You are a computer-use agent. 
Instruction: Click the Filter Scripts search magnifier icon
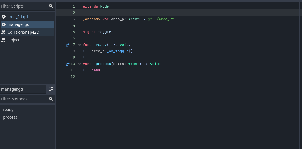pyautogui.click(x=51, y=6)
